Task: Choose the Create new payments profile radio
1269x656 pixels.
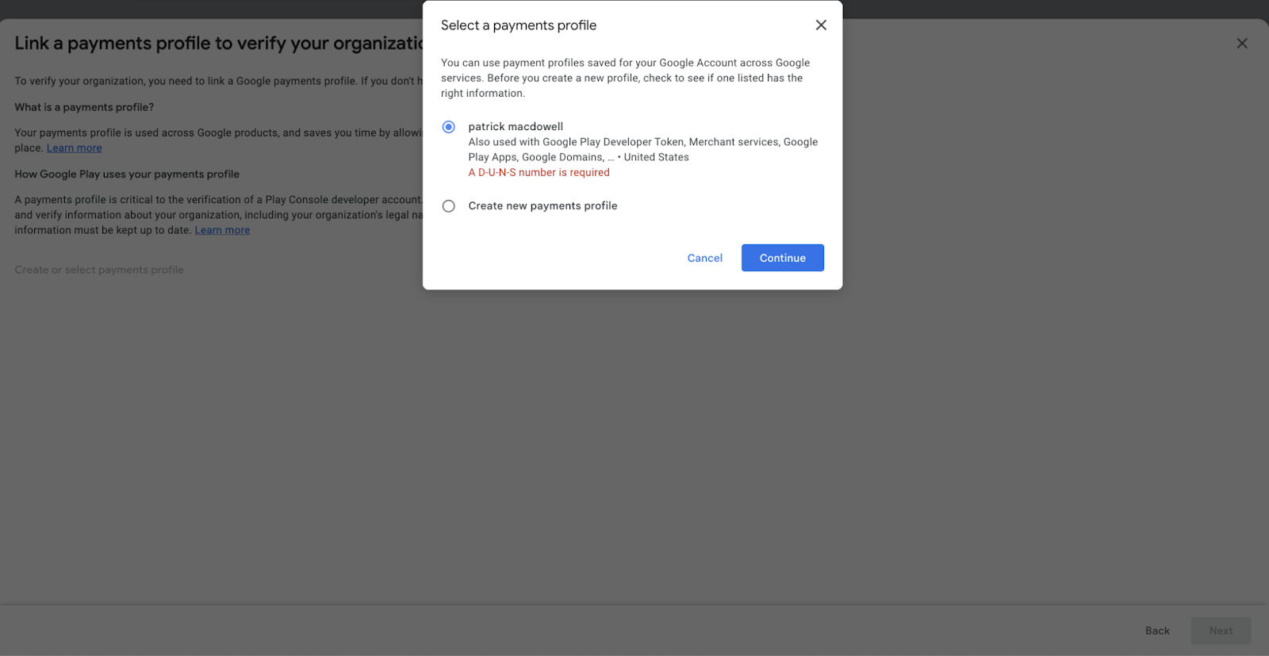Action: [x=449, y=206]
